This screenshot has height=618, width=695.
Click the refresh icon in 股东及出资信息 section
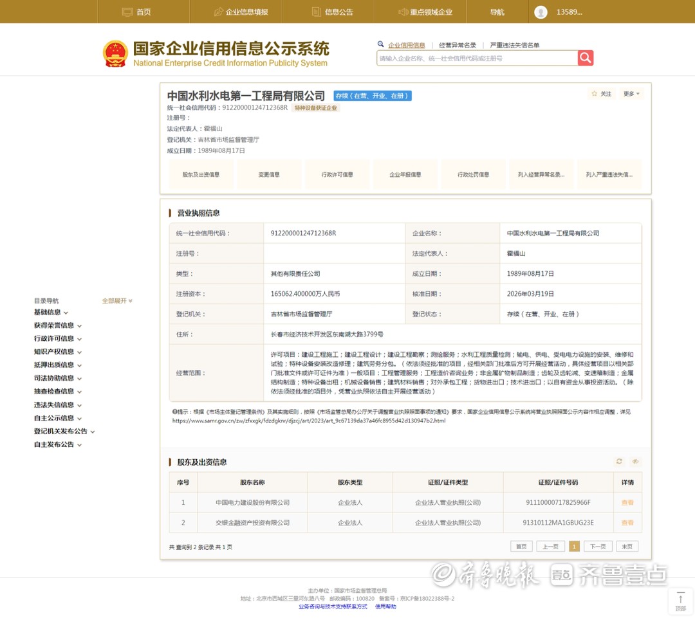[x=619, y=461]
